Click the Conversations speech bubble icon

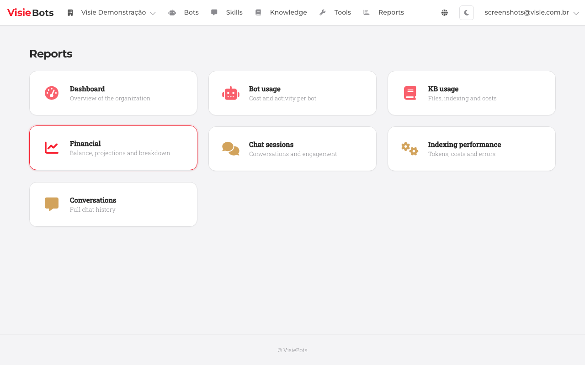click(x=52, y=204)
